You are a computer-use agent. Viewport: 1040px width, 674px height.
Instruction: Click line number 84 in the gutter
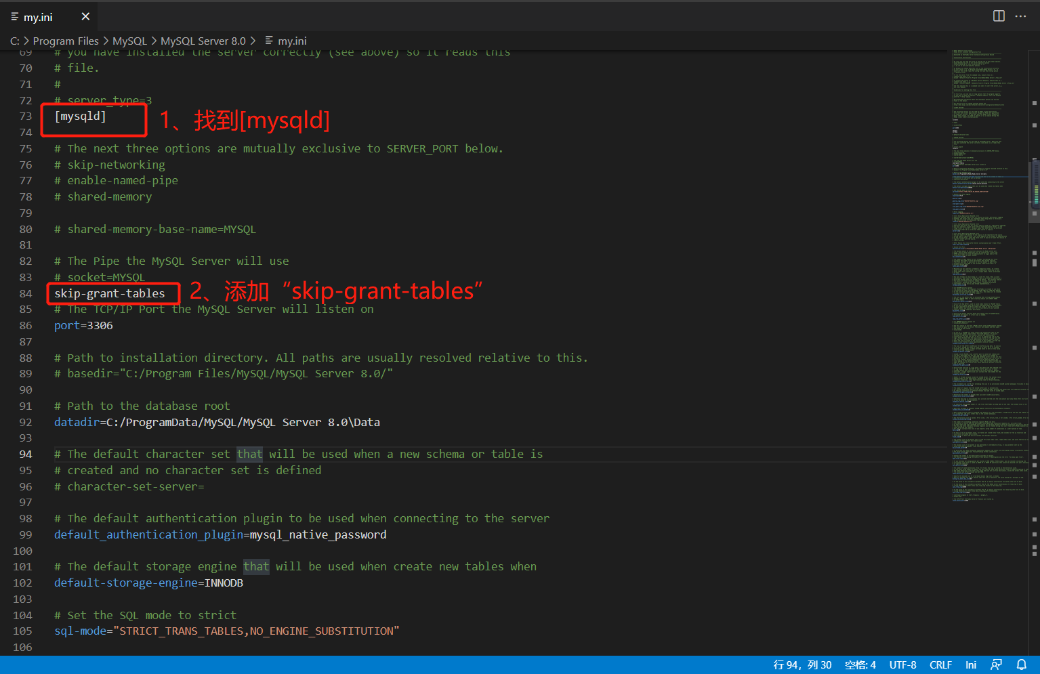pos(25,293)
